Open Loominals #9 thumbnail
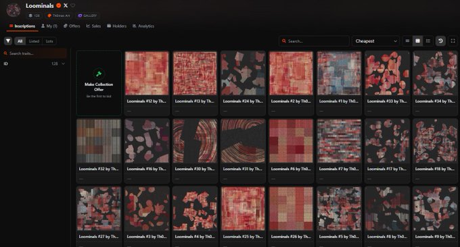 [x=436, y=209]
